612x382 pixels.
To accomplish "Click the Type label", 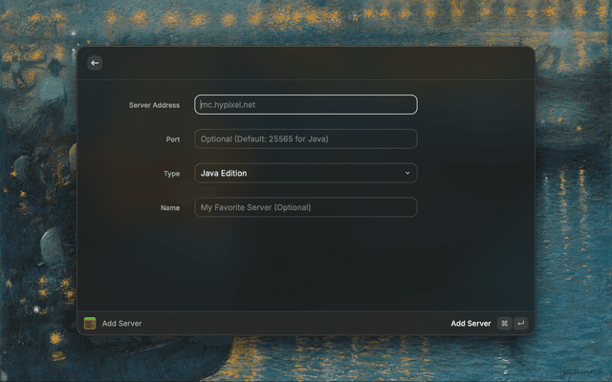I will coord(171,174).
